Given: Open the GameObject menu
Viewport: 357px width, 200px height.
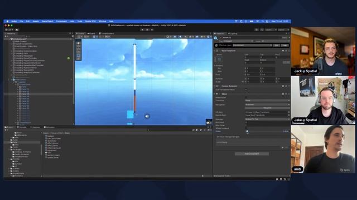Looking at the screenshot, I should pyautogui.click(x=47, y=21).
